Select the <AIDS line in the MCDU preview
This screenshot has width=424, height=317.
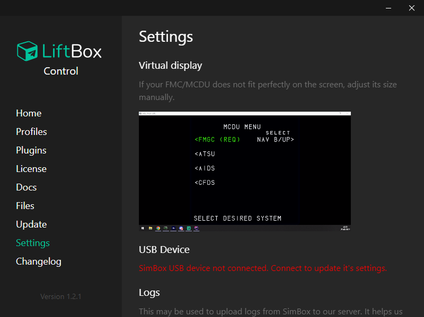[x=205, y=168]
